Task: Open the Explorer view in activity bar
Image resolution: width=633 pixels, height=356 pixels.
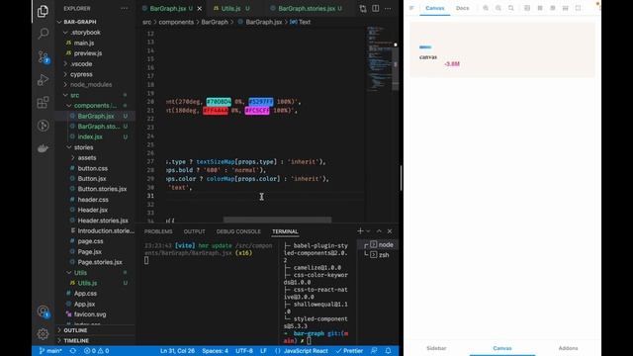Action: pos(43,11)
